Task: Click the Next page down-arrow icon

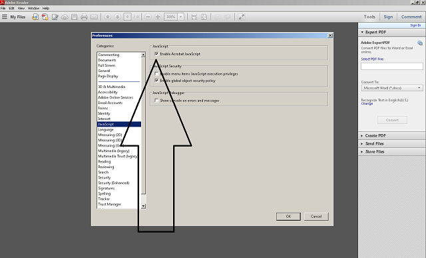Action: pyautogui.click(x=117, y=17)
